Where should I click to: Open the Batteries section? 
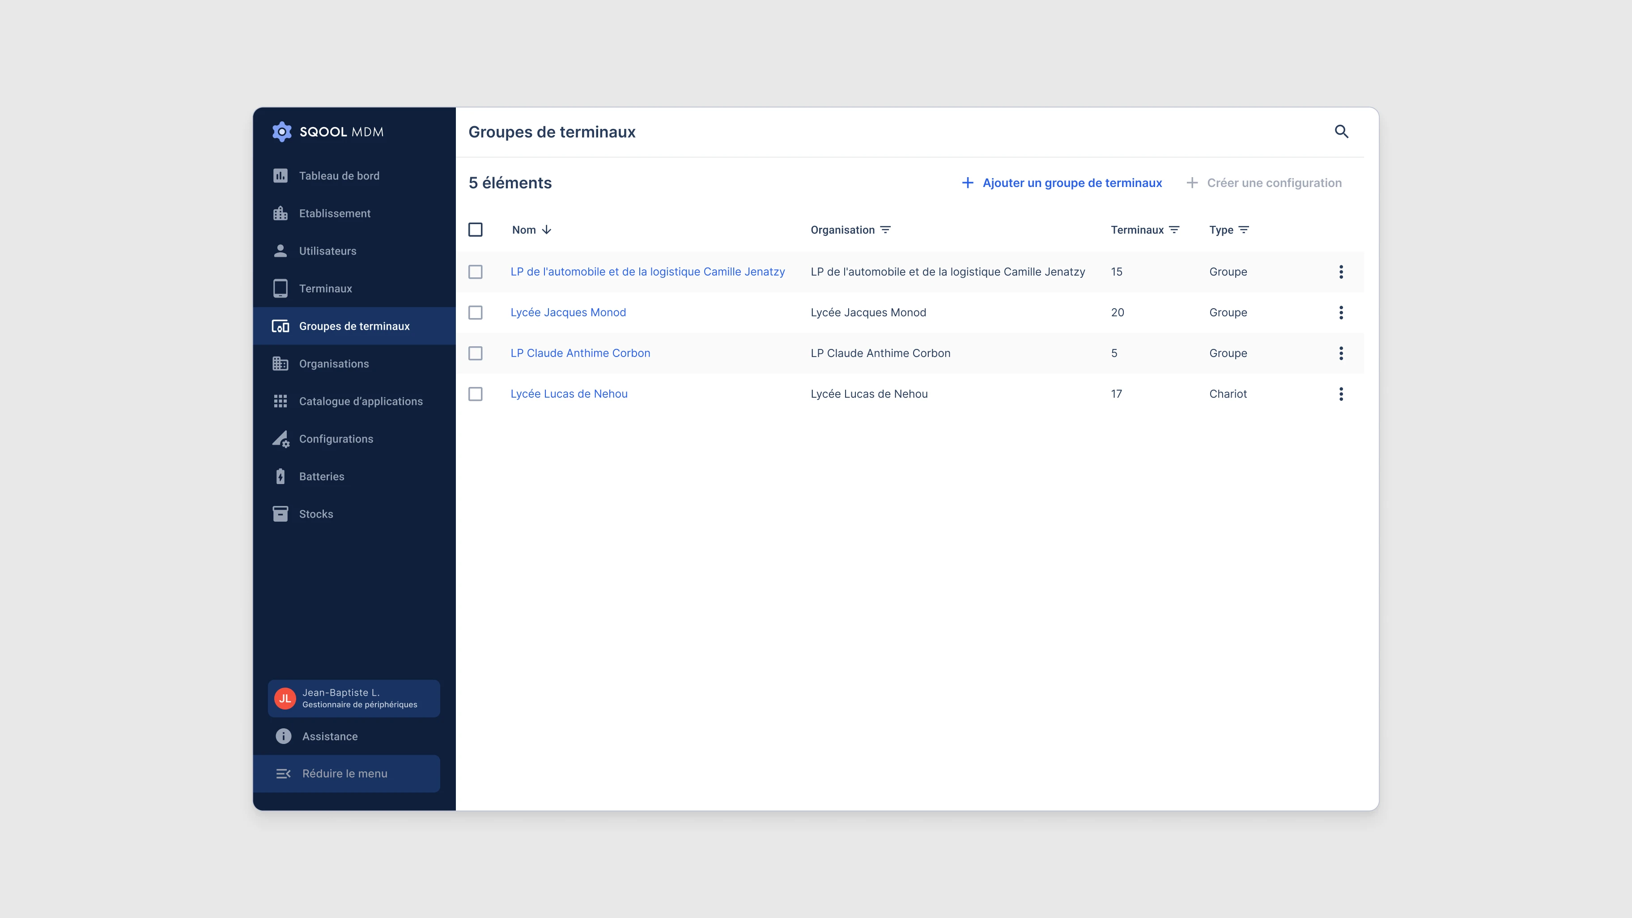321,476
